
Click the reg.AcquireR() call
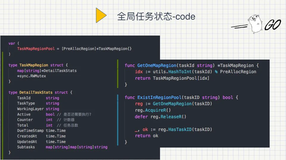click(153, 110)
